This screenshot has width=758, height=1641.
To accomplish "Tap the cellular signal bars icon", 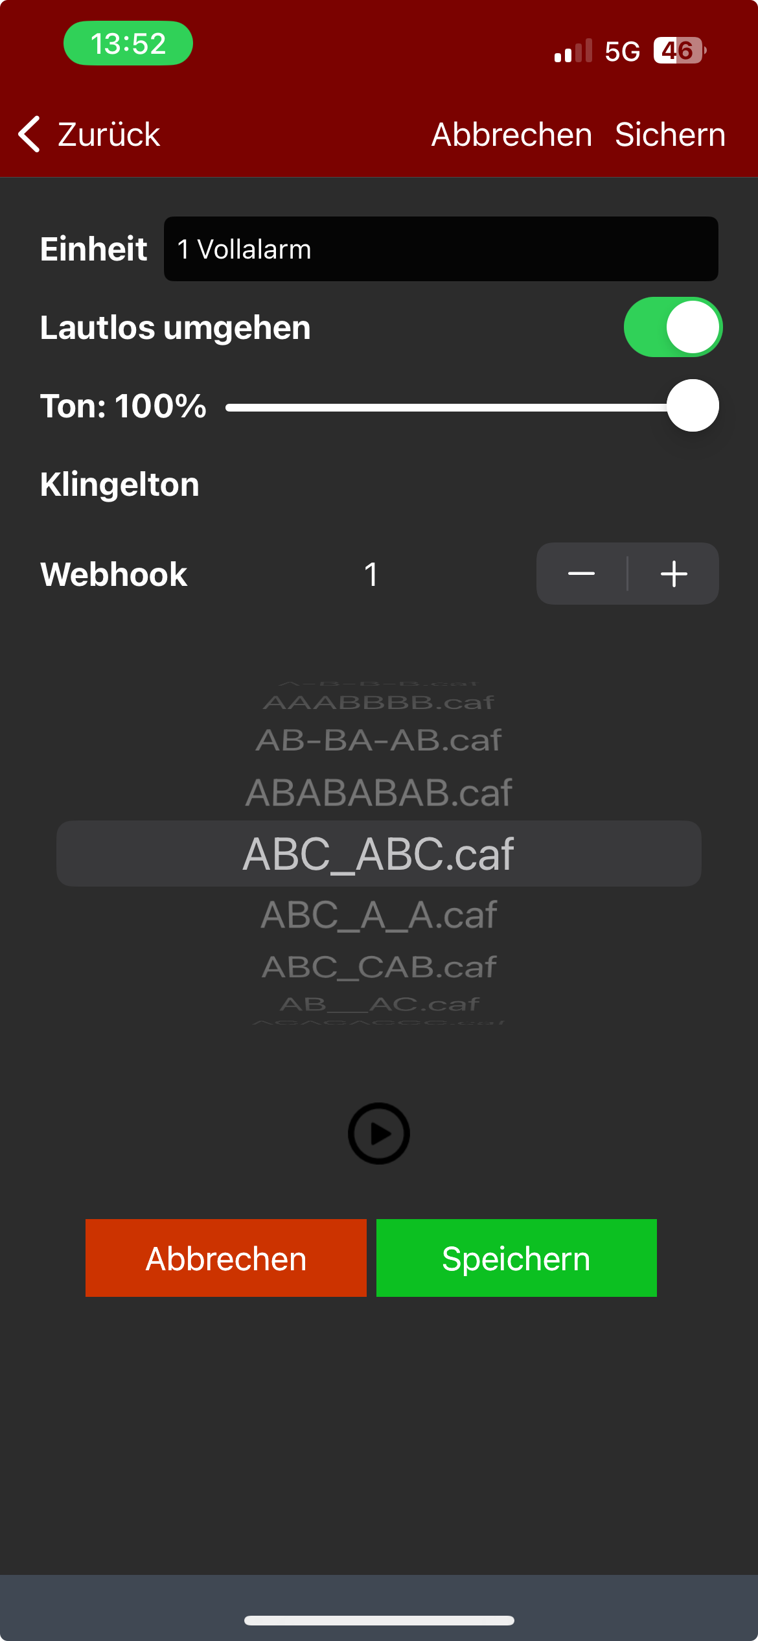I will [573, 50].
